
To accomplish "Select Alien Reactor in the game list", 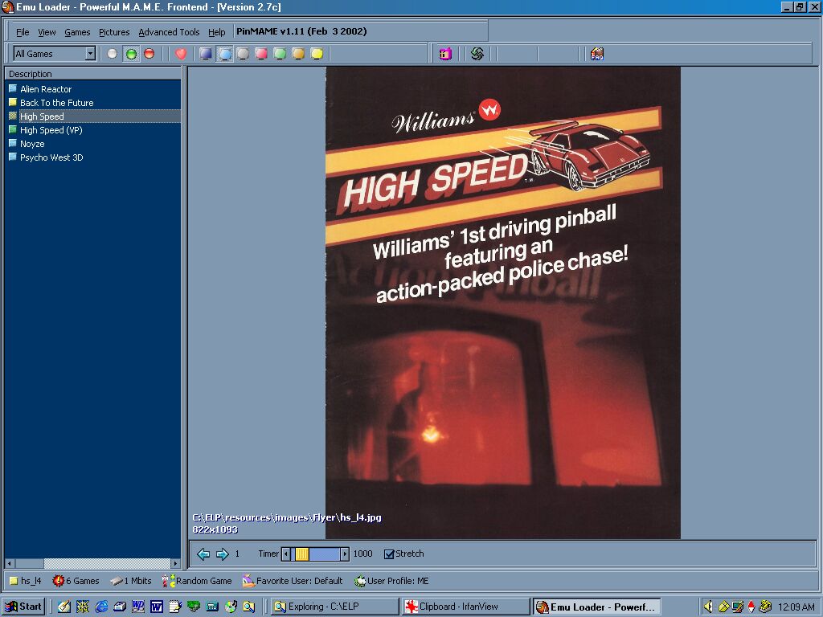I will pos(46,89).
